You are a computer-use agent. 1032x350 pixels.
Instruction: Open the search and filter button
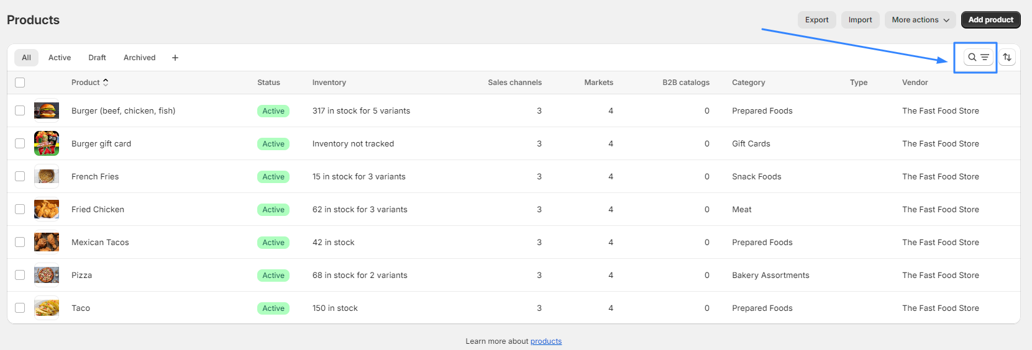[x=978, y=57]
